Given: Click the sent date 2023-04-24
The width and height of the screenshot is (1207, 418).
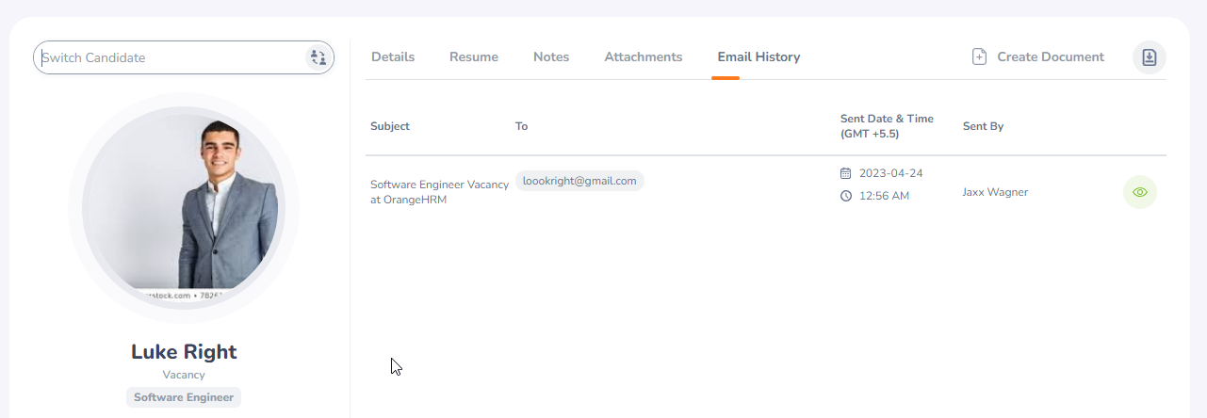Looking at the screenshot, I should pos(890,173).
